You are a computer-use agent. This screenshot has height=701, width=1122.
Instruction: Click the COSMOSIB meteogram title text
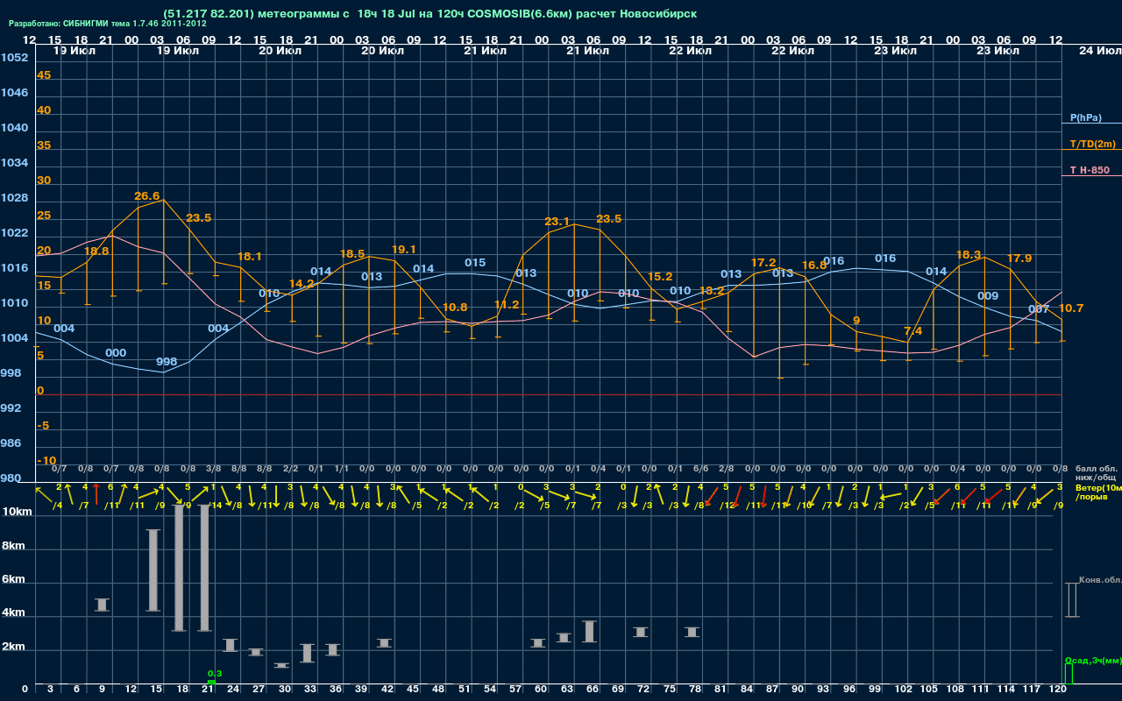pyautogui.click(x=430, y=14)
